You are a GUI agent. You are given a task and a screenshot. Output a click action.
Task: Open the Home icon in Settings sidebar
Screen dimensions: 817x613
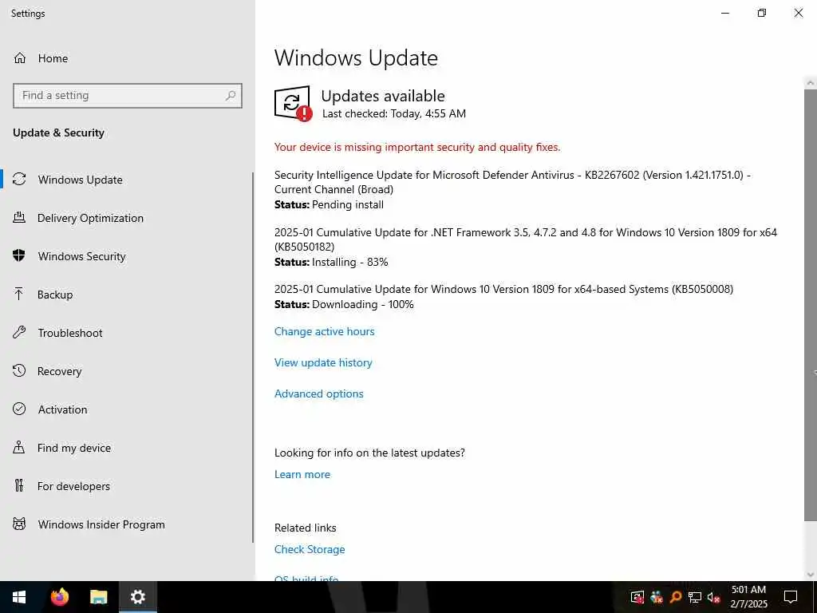tap(20, 58)
